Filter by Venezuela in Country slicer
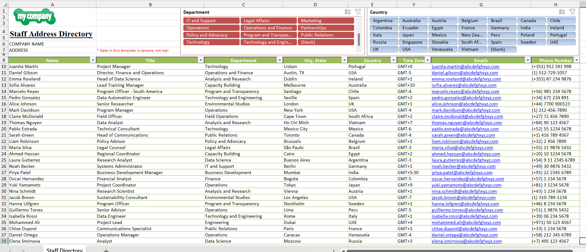586x252 pixels. click(443, 49)
